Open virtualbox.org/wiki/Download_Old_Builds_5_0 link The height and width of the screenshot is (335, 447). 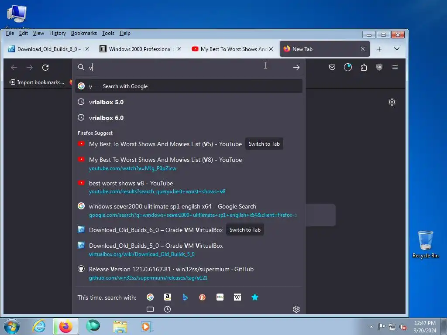click(x=142, y=254)
